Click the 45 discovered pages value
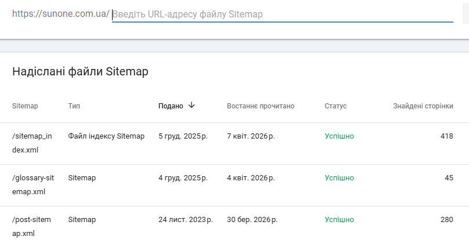Screen dimensions: 469x247 pos(449,178)
